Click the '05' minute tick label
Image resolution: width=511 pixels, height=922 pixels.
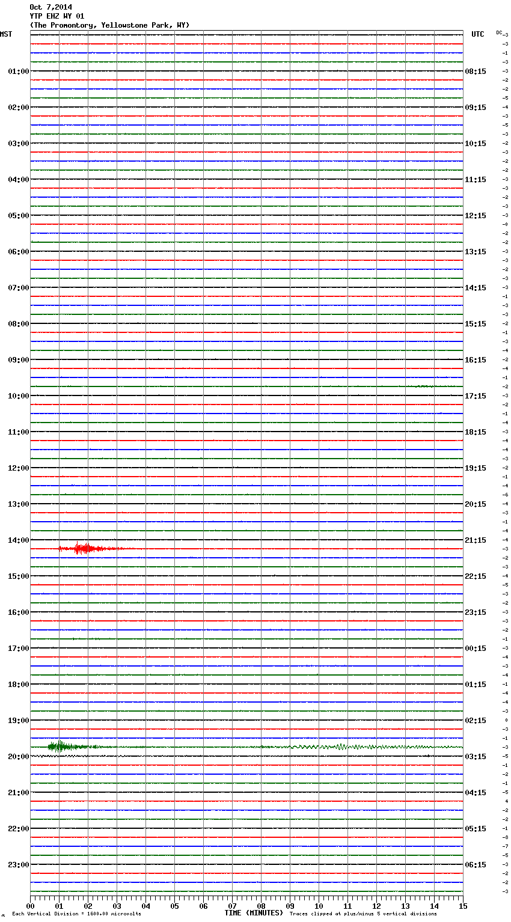point(174,906)
